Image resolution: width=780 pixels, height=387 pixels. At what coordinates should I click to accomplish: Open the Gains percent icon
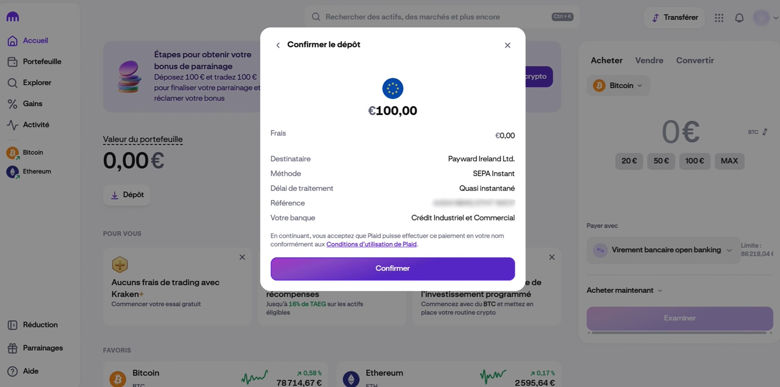coord(13,104)
